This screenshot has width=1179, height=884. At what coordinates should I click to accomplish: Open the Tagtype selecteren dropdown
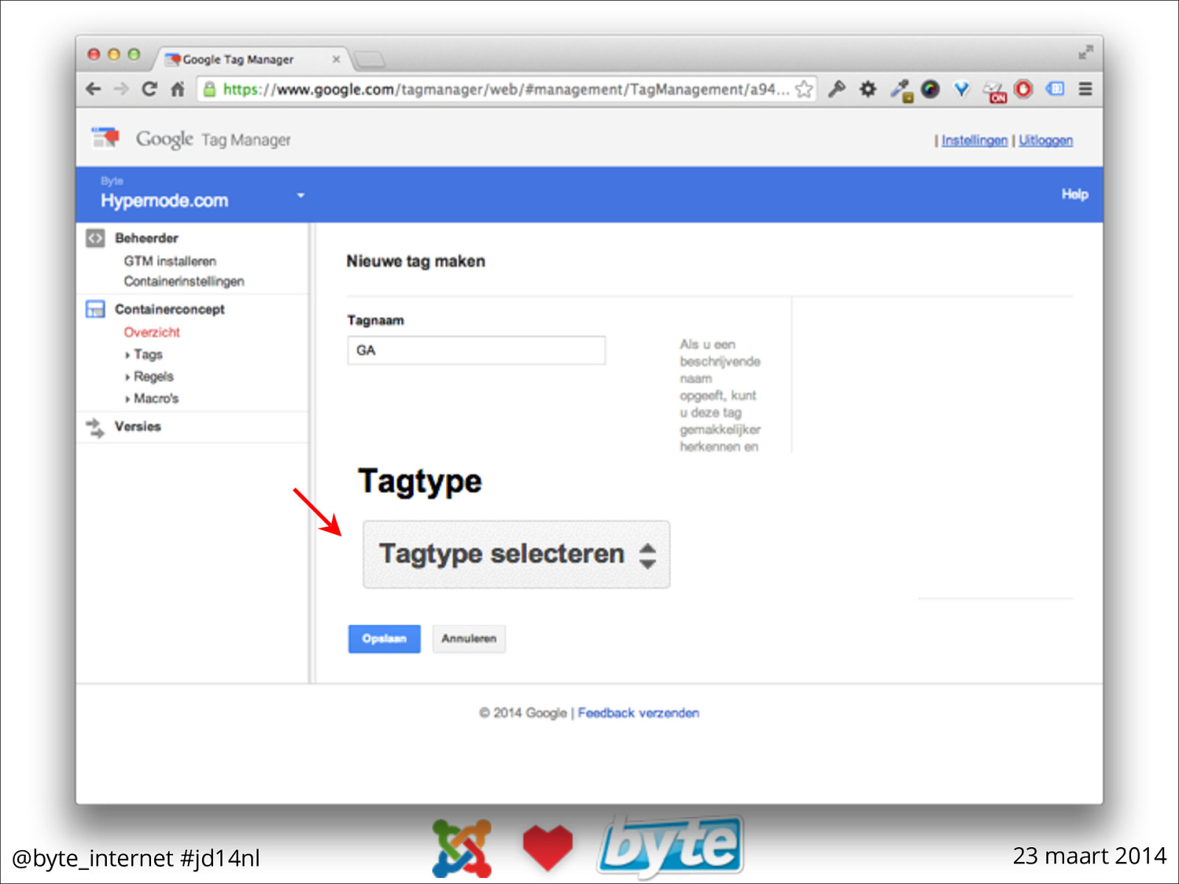point(517,554)
